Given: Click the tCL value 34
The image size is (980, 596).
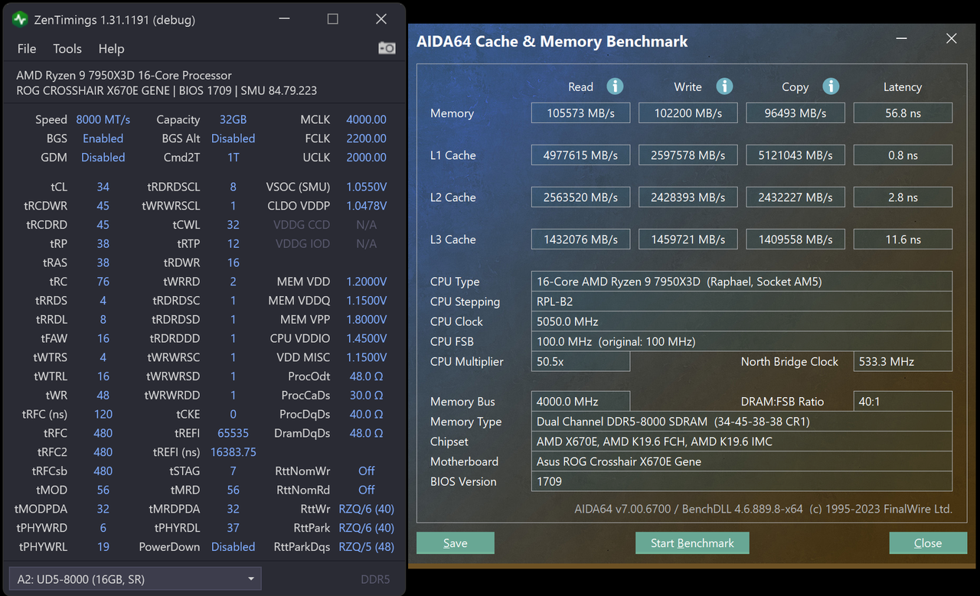Looking at the screenshot, I should (103, 187).
